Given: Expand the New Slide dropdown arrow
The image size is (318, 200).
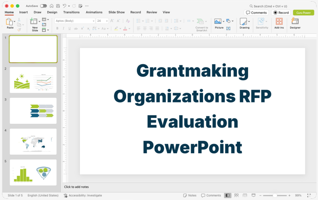Looking at the screenshot, I should [x=39, y=21].
